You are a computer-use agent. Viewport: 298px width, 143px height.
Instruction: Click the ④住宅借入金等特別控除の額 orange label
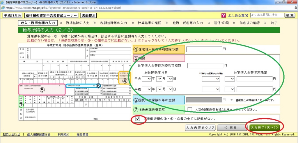[159, 49]
